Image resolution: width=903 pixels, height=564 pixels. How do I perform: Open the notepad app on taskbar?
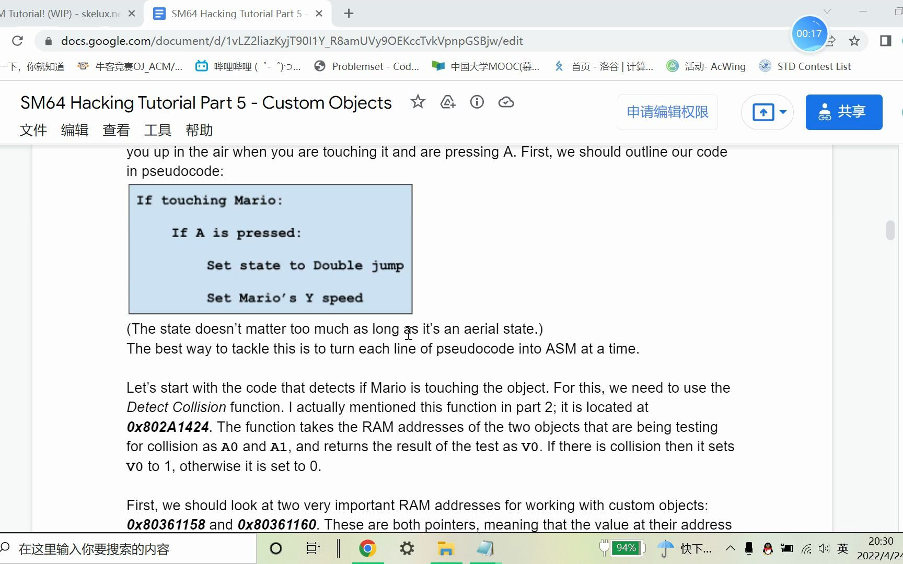(x=485, y=548)
